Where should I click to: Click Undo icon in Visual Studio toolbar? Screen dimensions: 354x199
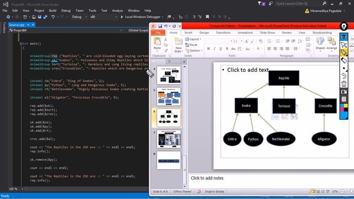point(53,17)
